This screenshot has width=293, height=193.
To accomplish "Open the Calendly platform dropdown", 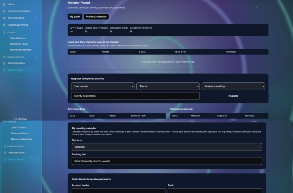I will pyautogui.click(x=167, y=147).
